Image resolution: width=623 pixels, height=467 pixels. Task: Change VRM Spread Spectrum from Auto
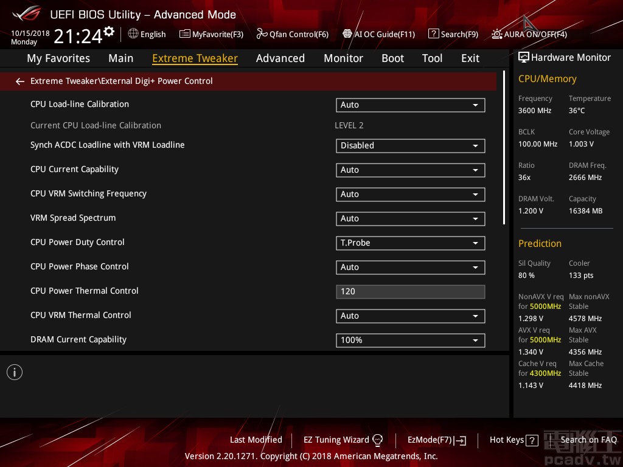[410, 218]
